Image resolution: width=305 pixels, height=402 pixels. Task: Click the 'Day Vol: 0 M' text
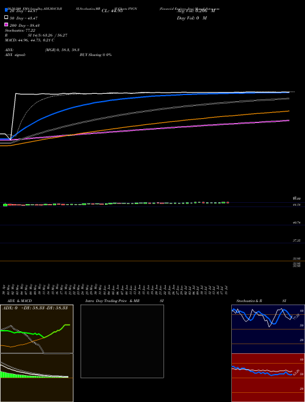192,18
